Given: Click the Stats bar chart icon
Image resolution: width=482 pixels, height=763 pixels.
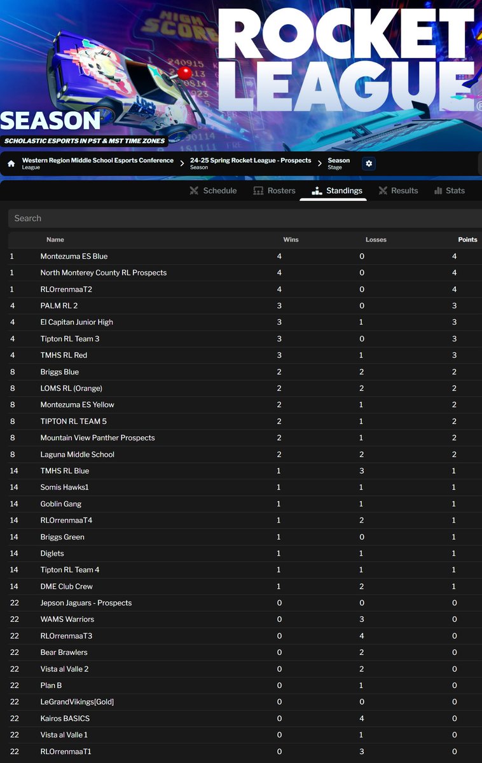Looking at the screenshot, I should tap(438, 191).
